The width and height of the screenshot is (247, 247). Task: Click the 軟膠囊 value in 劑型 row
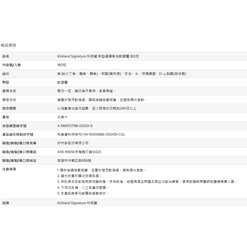pos(62,82)
